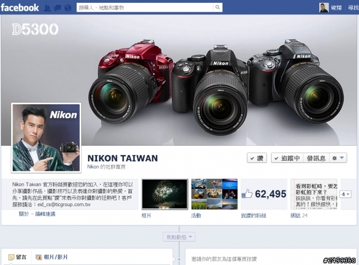Open the fireworks photos thumbnail
Viewport: 359px width, 265px height.
pos(164,194)
